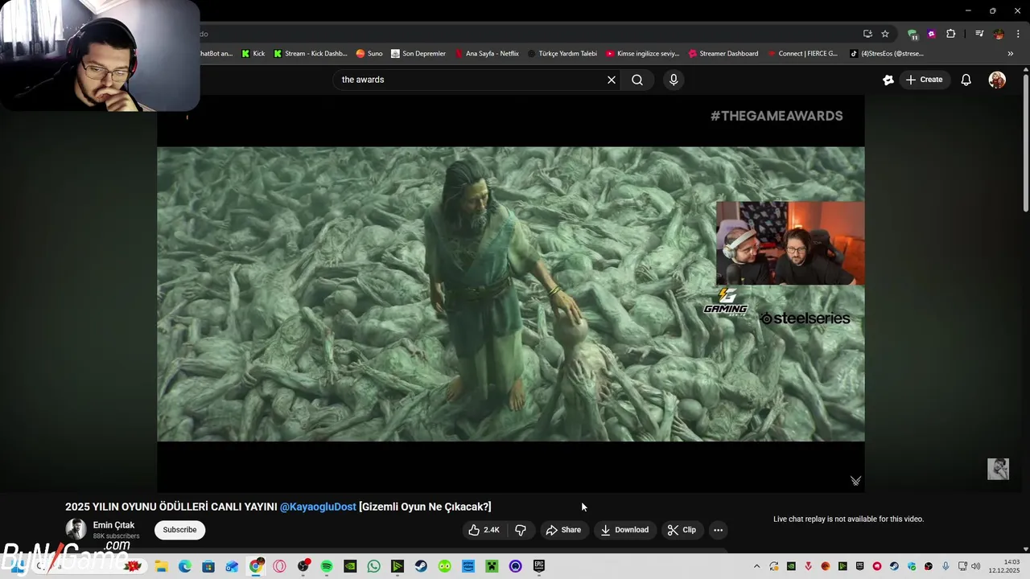Open the (4)StresEos TikTok bookmark
Screen dimensions: 1030x579
point(887,54)
